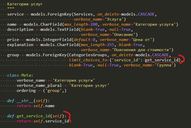Image resolution: width=191 pixels, height=128 pixels.
Task: Click the '__str__' method name
Action: point(25,101)
